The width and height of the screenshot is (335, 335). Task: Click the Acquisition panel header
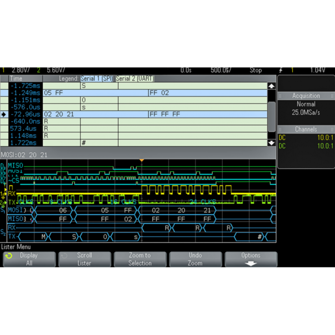click(x=306, y=96)
